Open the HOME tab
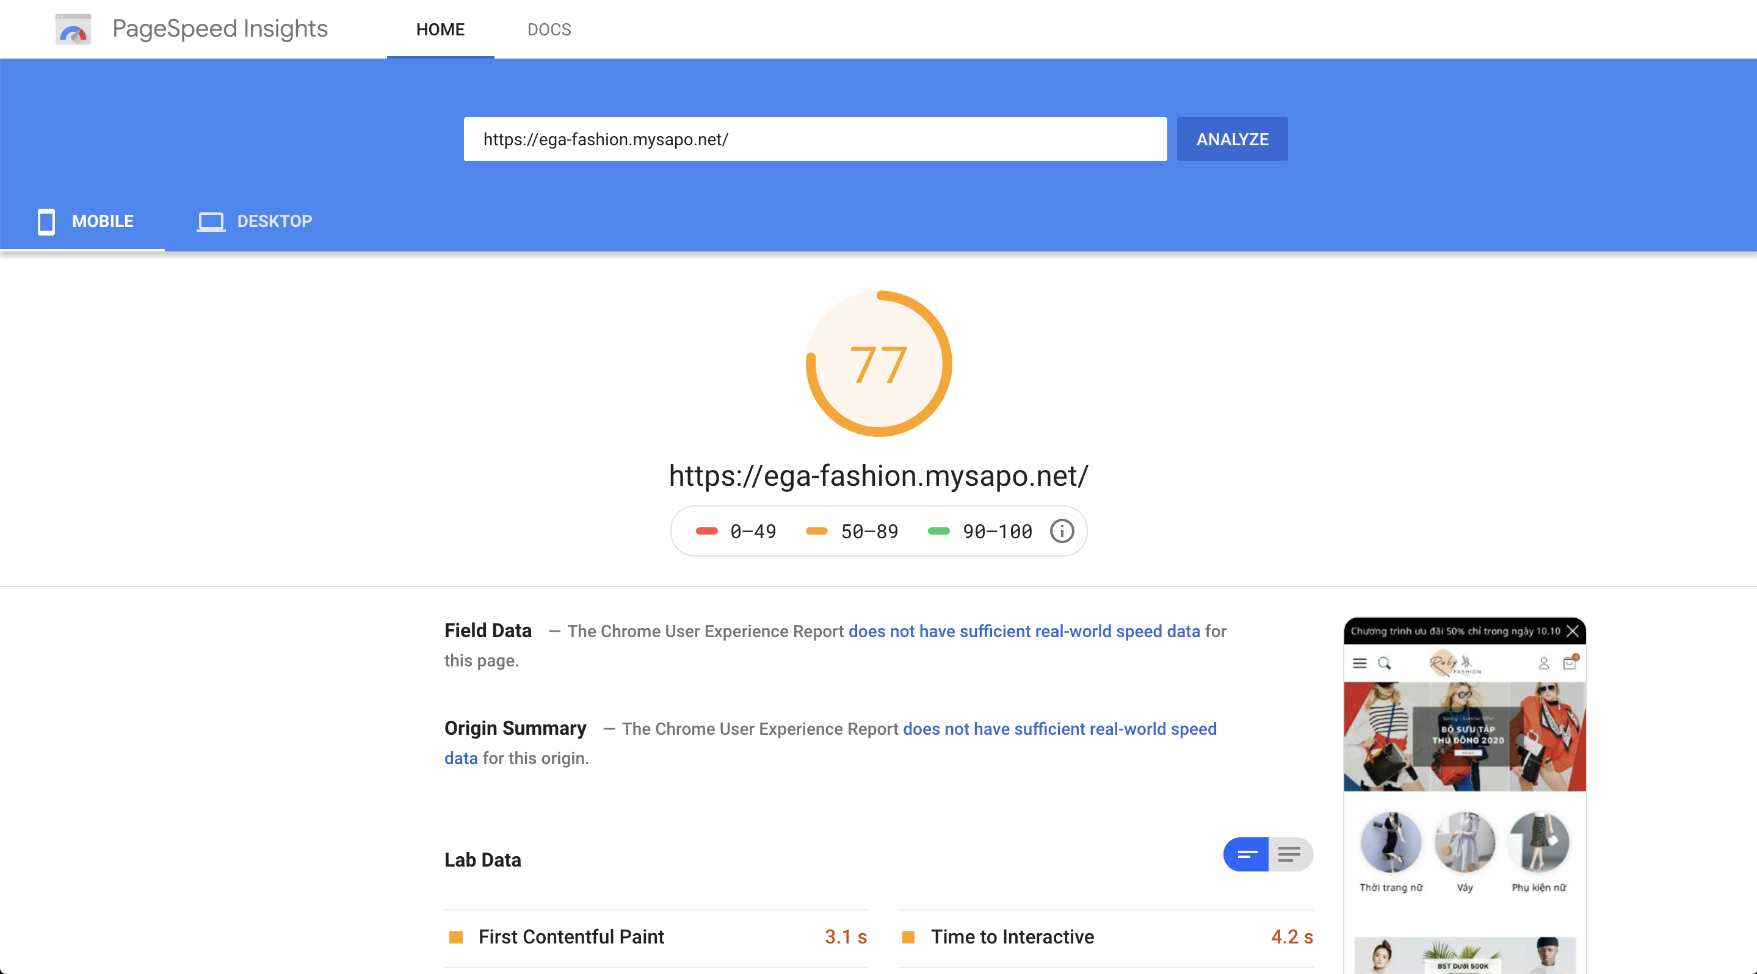 [440, 29]
